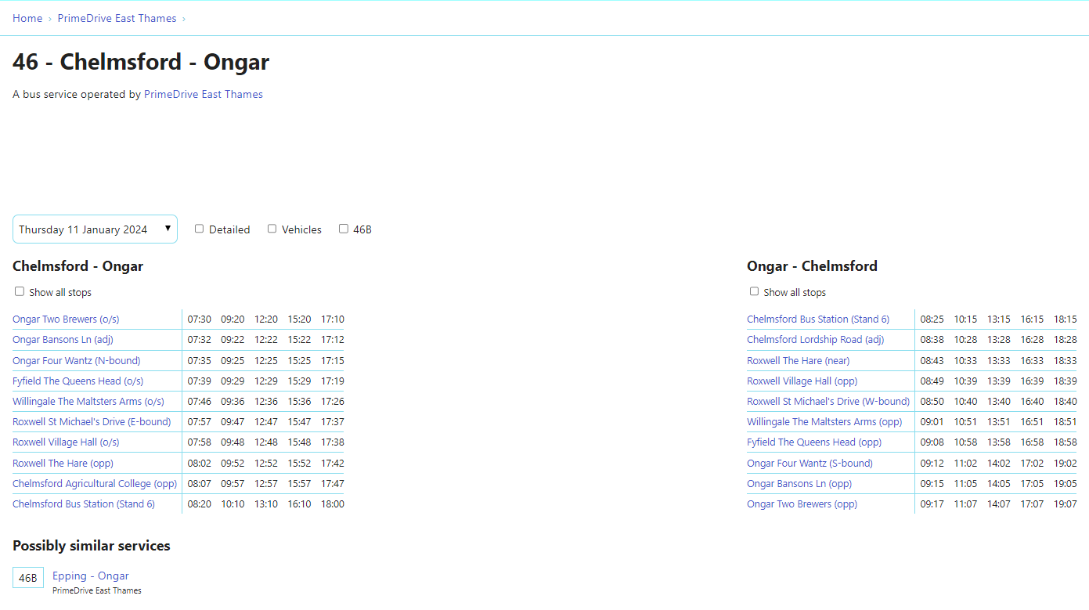Toggle the 46B checkbox
1089x610 pixels.
point(344,229)
